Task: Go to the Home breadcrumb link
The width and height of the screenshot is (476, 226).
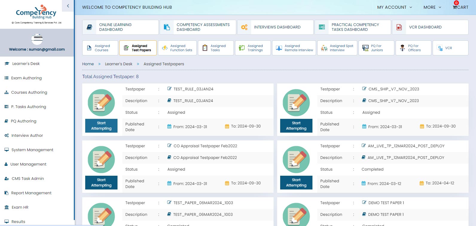Action: pyautogui.click(x=88, y=64)
